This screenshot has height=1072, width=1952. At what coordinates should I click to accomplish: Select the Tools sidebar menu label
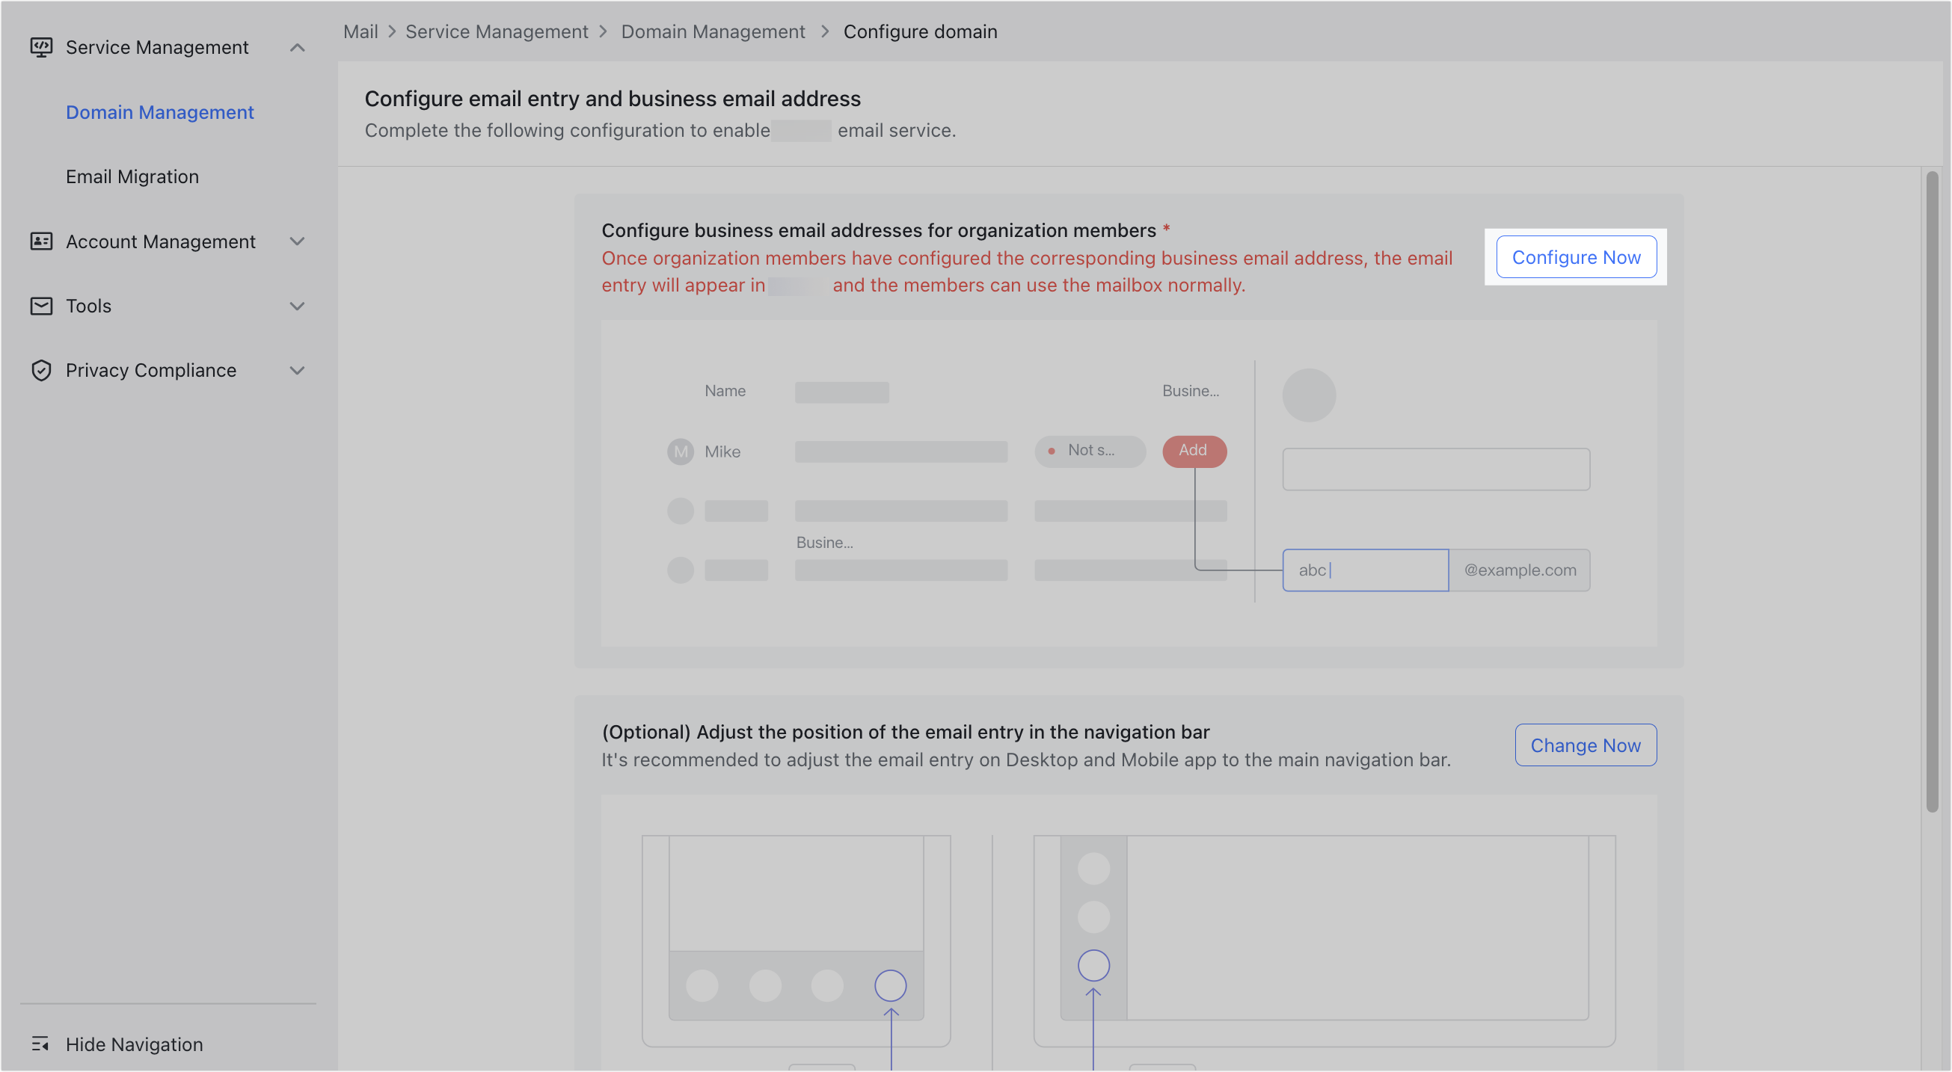click(x=89, y=305)
